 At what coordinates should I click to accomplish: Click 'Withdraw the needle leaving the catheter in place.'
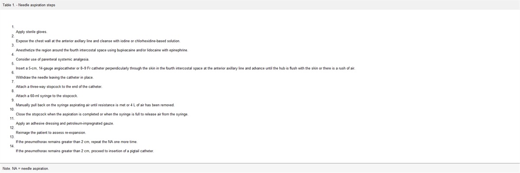(55, 77)
